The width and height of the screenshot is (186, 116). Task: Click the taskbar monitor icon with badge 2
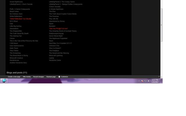[x=4, y=81]
